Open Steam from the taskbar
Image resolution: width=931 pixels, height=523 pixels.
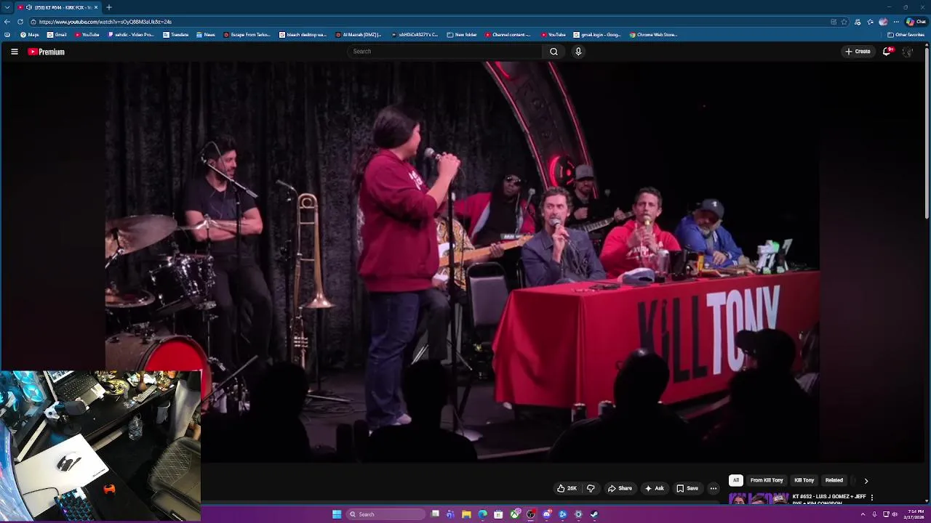click(x=594, y=514)
